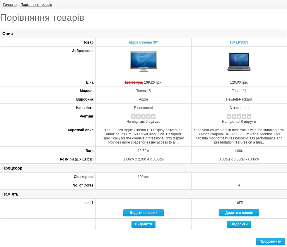Screen dimensions: 287x247
Task: Click the Короткий опис row label
Action: point(81,130)
